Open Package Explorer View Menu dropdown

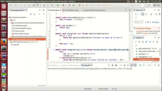44,14
